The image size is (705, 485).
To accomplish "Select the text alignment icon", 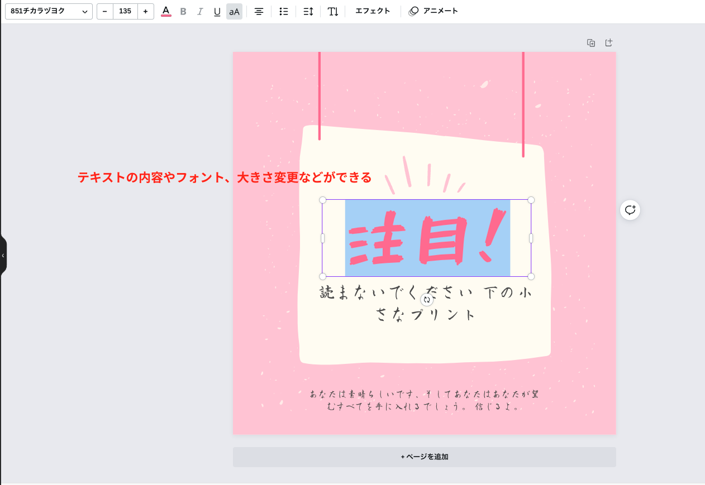I will (259, 11).
